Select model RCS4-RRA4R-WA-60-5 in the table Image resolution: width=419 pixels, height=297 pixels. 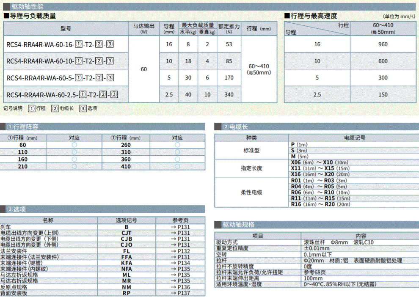[60, 78]
